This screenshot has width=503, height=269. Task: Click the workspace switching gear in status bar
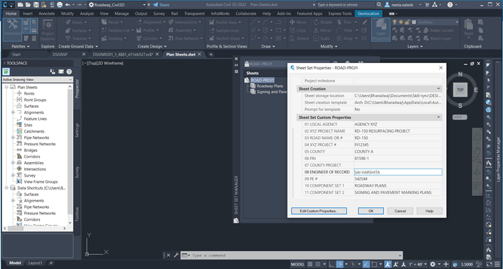(433, 264)
